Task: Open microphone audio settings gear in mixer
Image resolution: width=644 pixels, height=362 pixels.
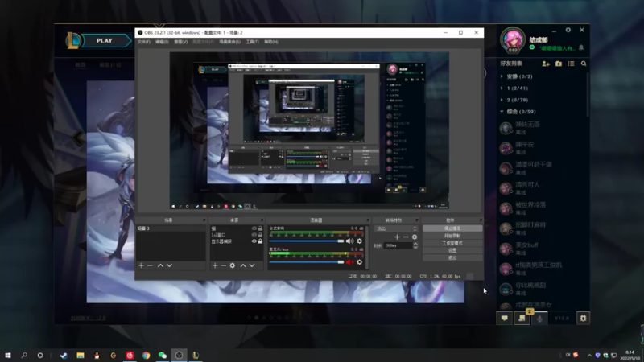Action: [359, 262]
